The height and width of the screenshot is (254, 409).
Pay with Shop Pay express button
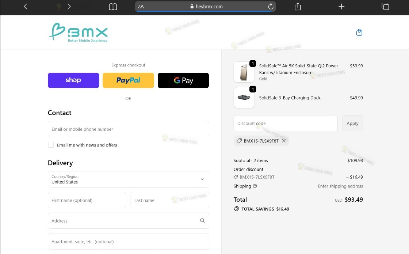click(73, 80)
